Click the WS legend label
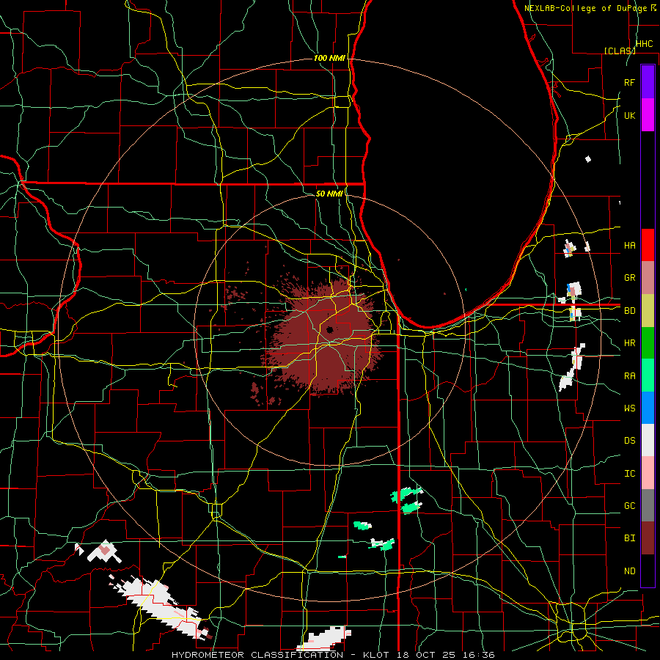This screenshot has height=660, width=660. 629,408
